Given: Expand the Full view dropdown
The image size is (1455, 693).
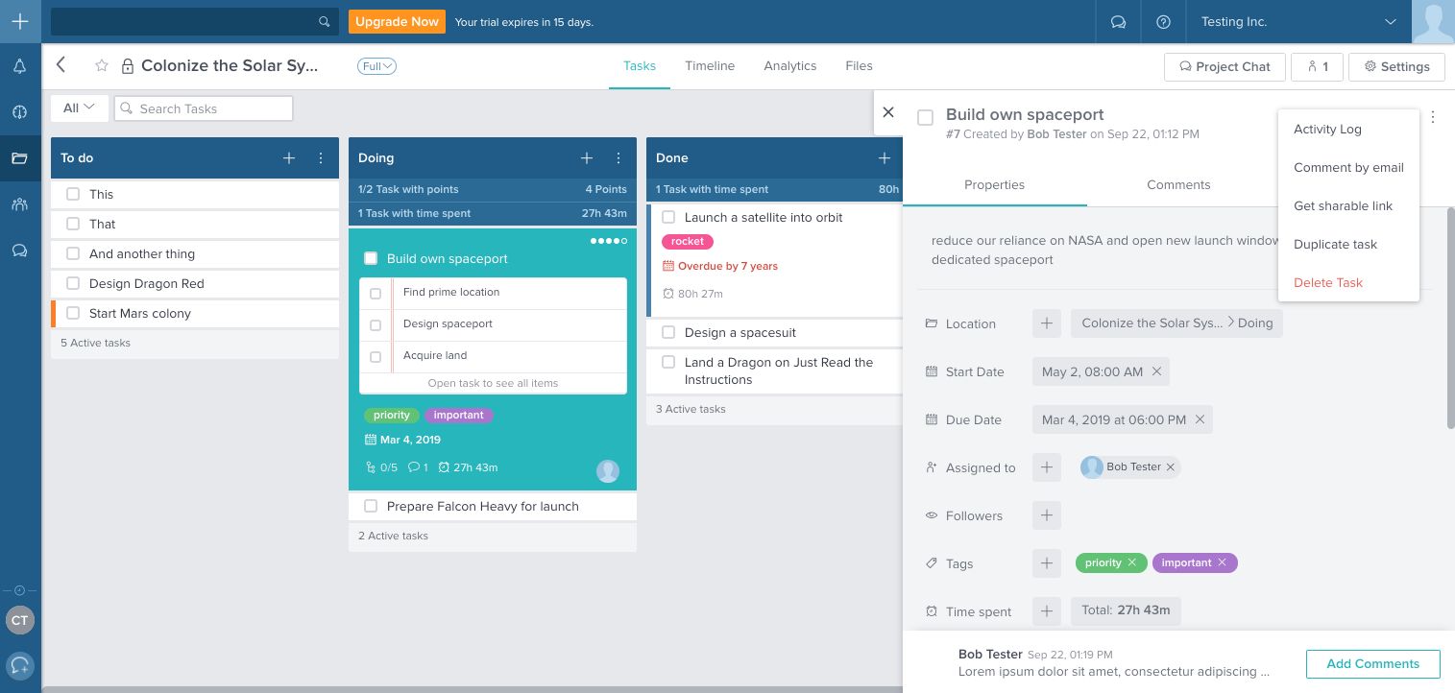Looking at the screenshot, I should (x=376, y=66).
